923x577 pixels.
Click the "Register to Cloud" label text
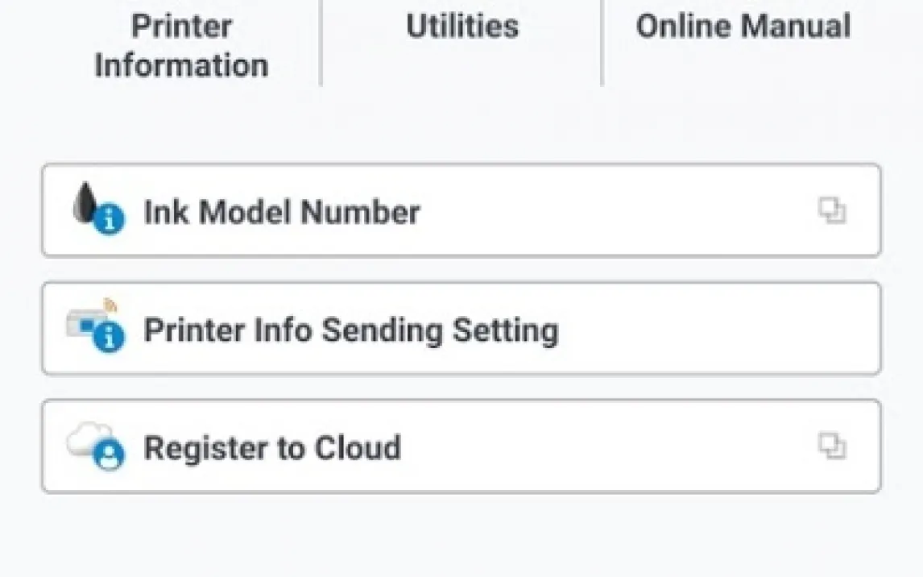(271, 448)
